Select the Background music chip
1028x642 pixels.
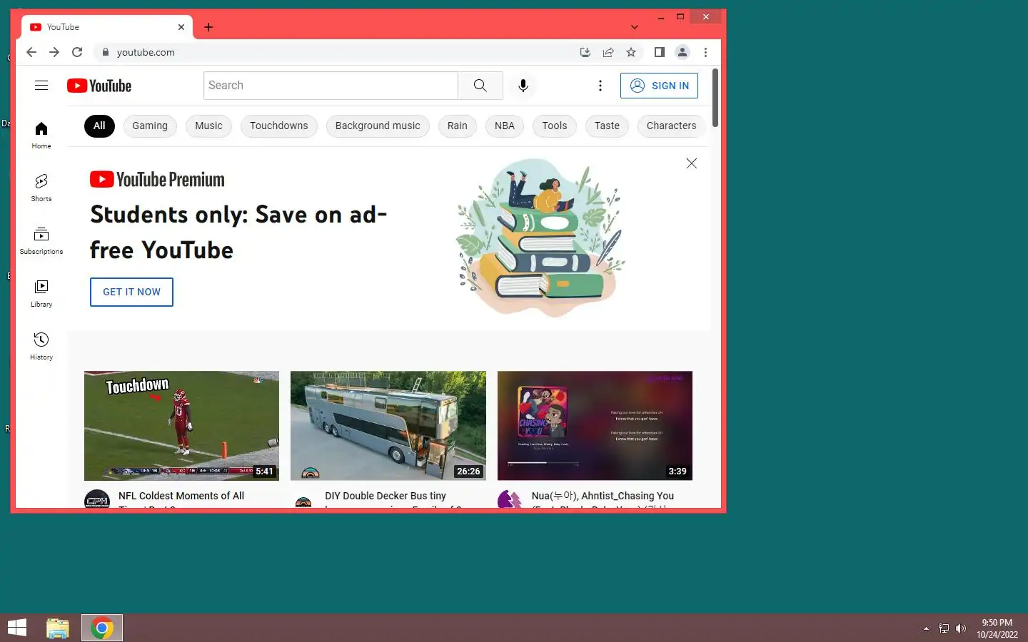pos(378,126)
